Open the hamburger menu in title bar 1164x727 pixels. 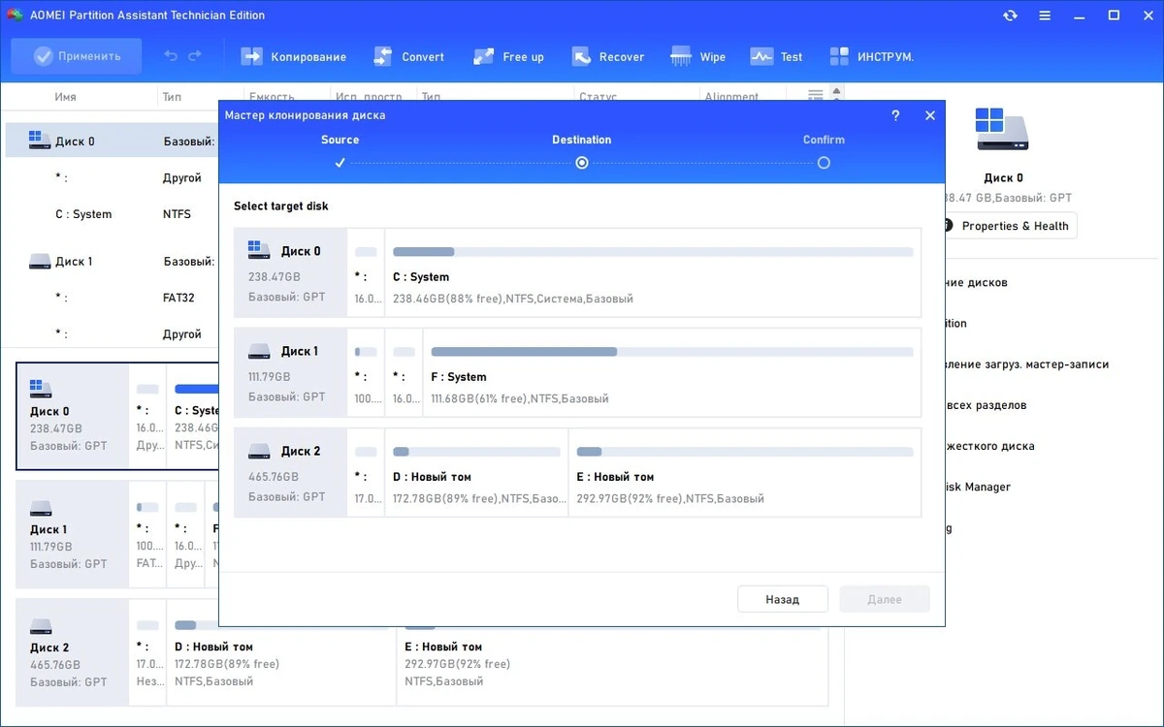pos(1046,16)
